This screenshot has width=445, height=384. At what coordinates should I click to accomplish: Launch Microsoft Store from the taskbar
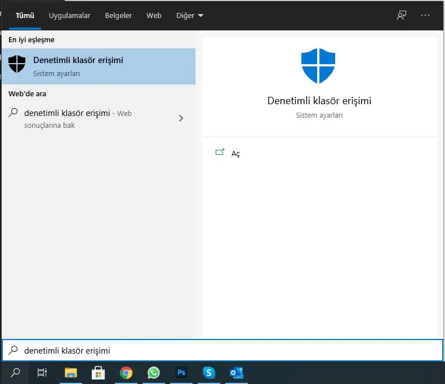click(99, 373)
